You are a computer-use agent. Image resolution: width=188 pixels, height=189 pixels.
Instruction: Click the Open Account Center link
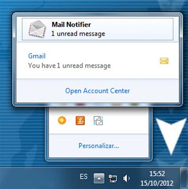point(98,91)
